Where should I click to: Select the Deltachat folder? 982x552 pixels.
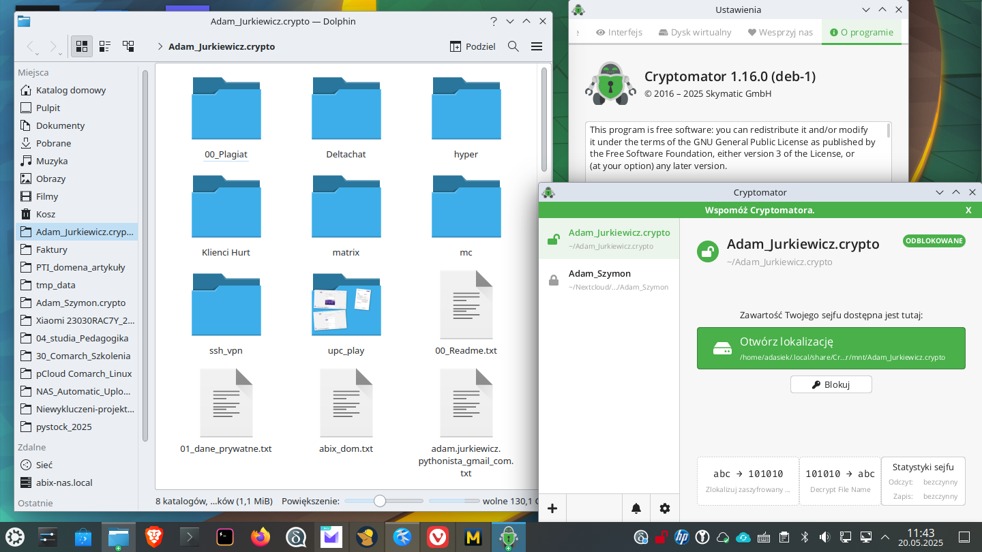coord(346,118)
